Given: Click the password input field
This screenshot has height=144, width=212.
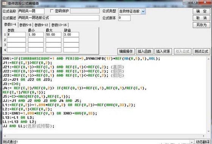Looking at the screenshot, I should pyautogui.click(x=85, y=11).
